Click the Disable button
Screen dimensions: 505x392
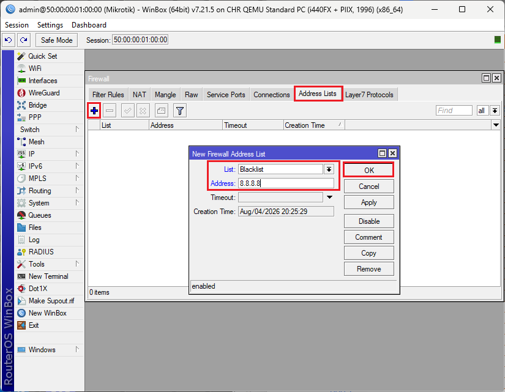[368, 221]
